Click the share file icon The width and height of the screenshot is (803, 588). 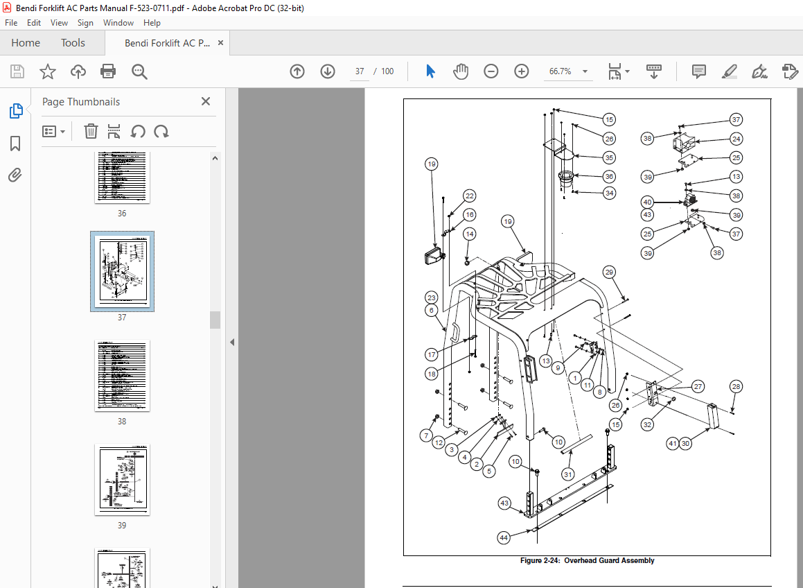(x=791, y=71)
